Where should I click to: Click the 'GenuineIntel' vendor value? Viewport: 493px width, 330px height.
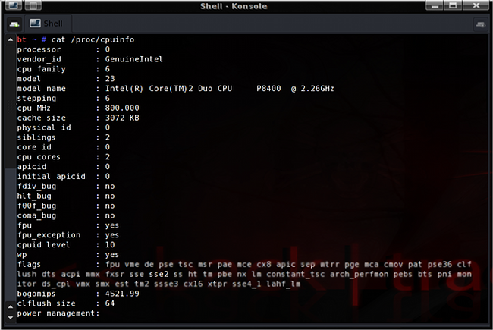tap(134, 59)
